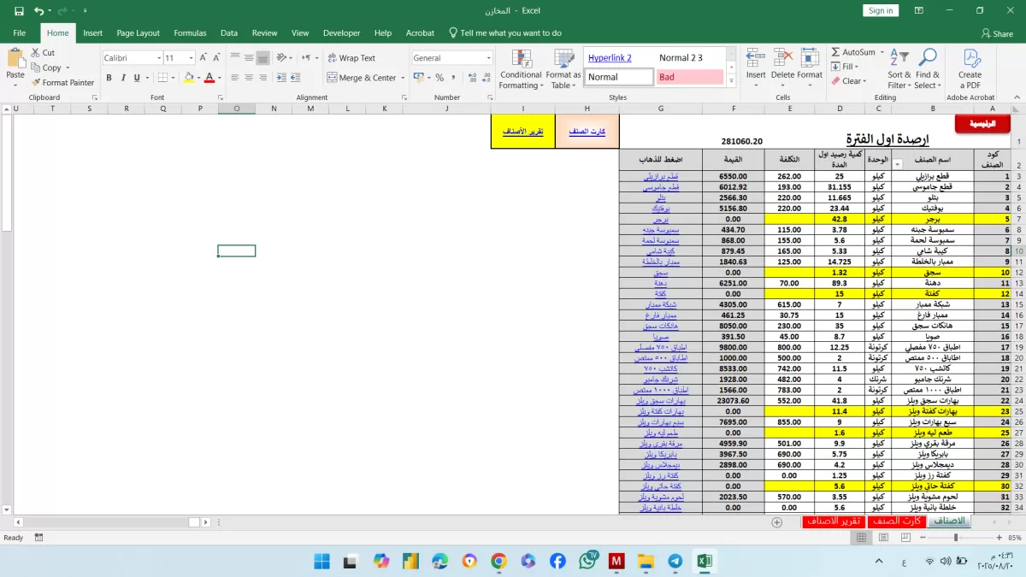Click the AutoSum sigma icon
Image resolution: width=1026 pixels, height=577 pixels.
835,52
